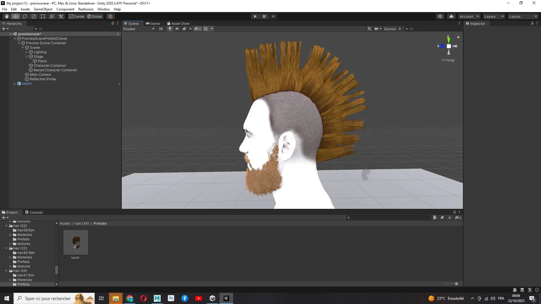Toggle the 2D view mode
The width and height of the screenshot is (541, 304).
pos(161,28)
